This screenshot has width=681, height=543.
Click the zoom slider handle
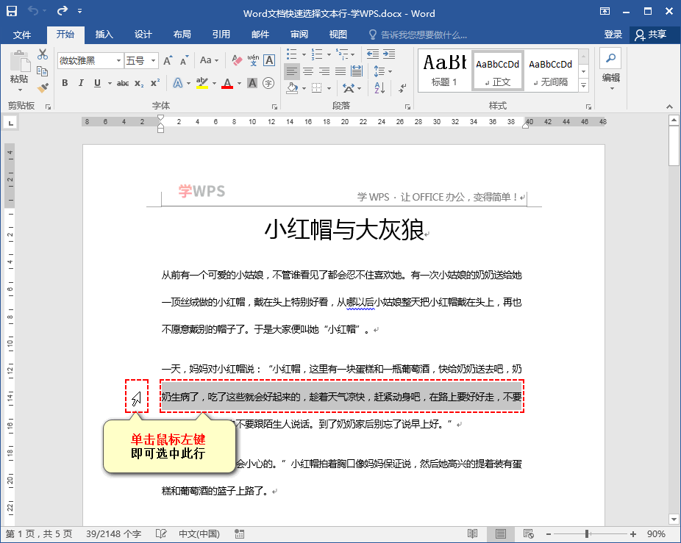(587, 534)
